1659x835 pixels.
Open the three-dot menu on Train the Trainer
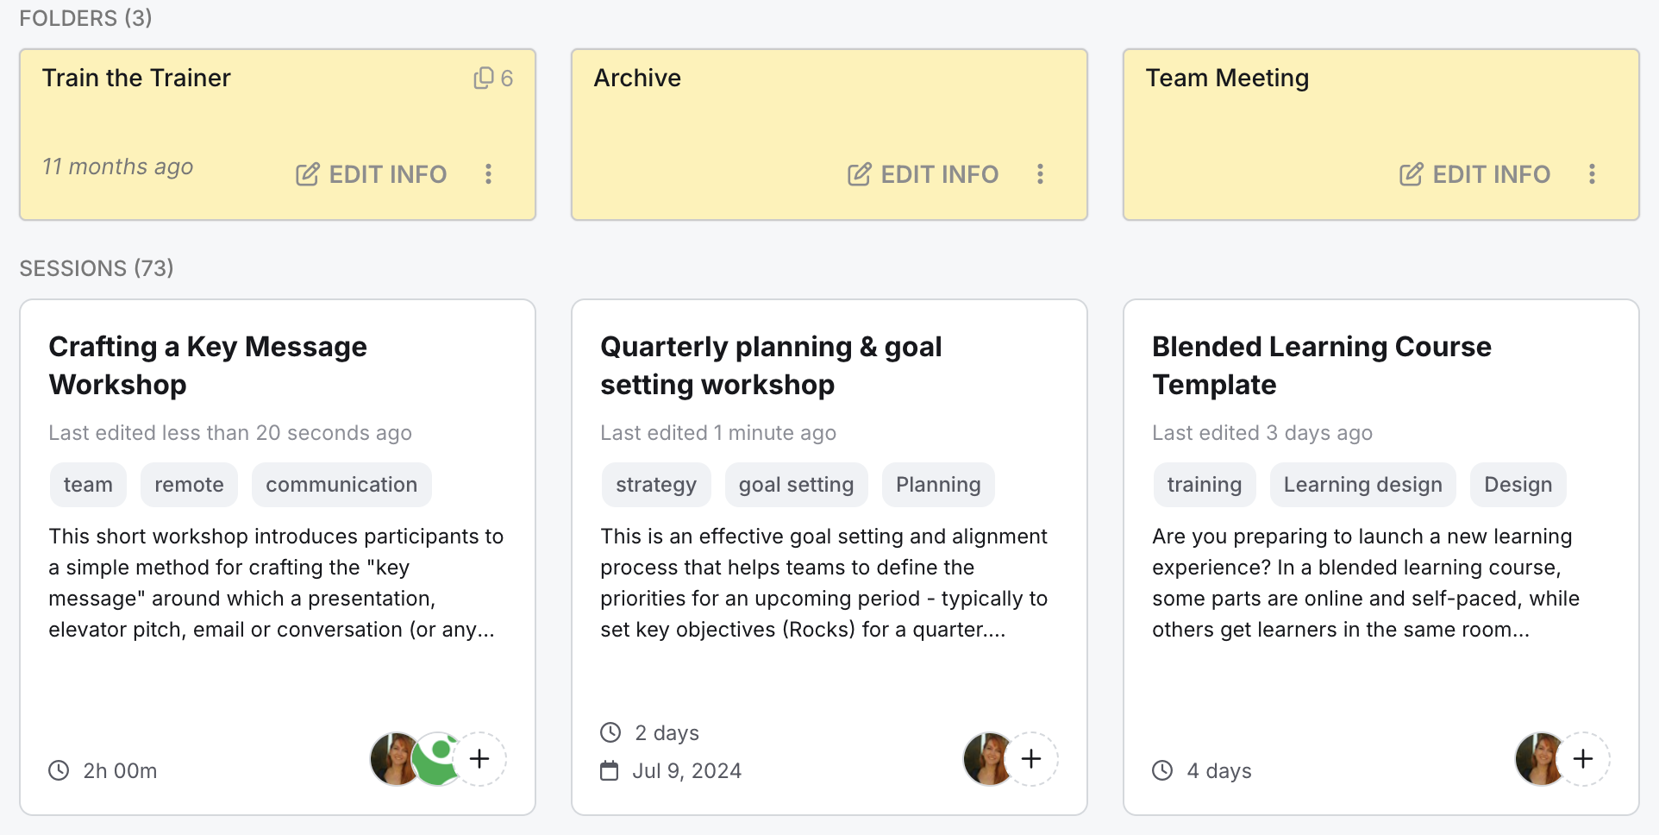click(488, 173)
